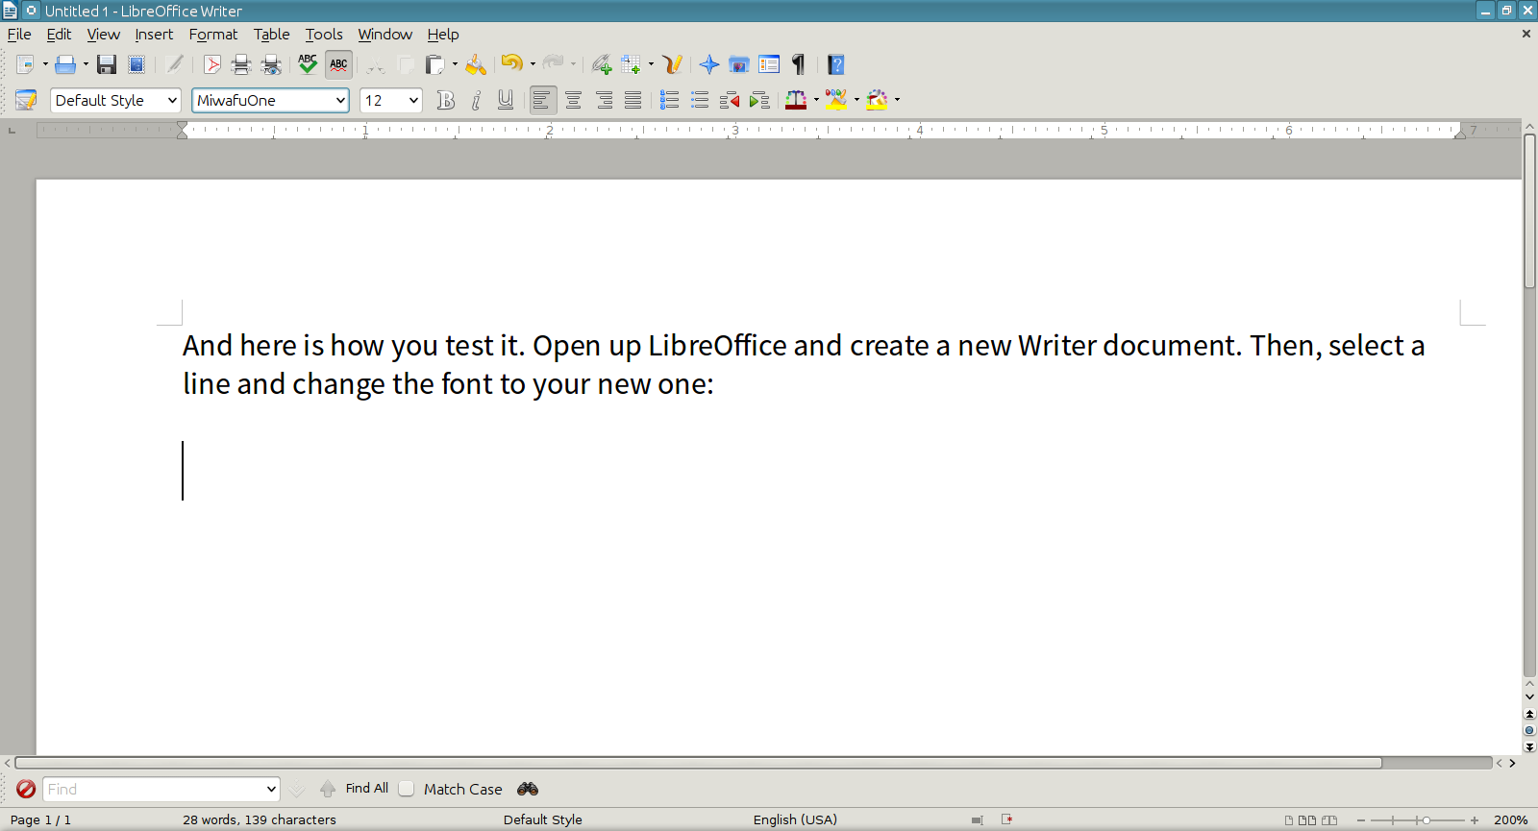The width and height of the screenshot is (1538, 831).
Task: Open the Default Style paragraph style dropdown
Action: coord(173,100)
